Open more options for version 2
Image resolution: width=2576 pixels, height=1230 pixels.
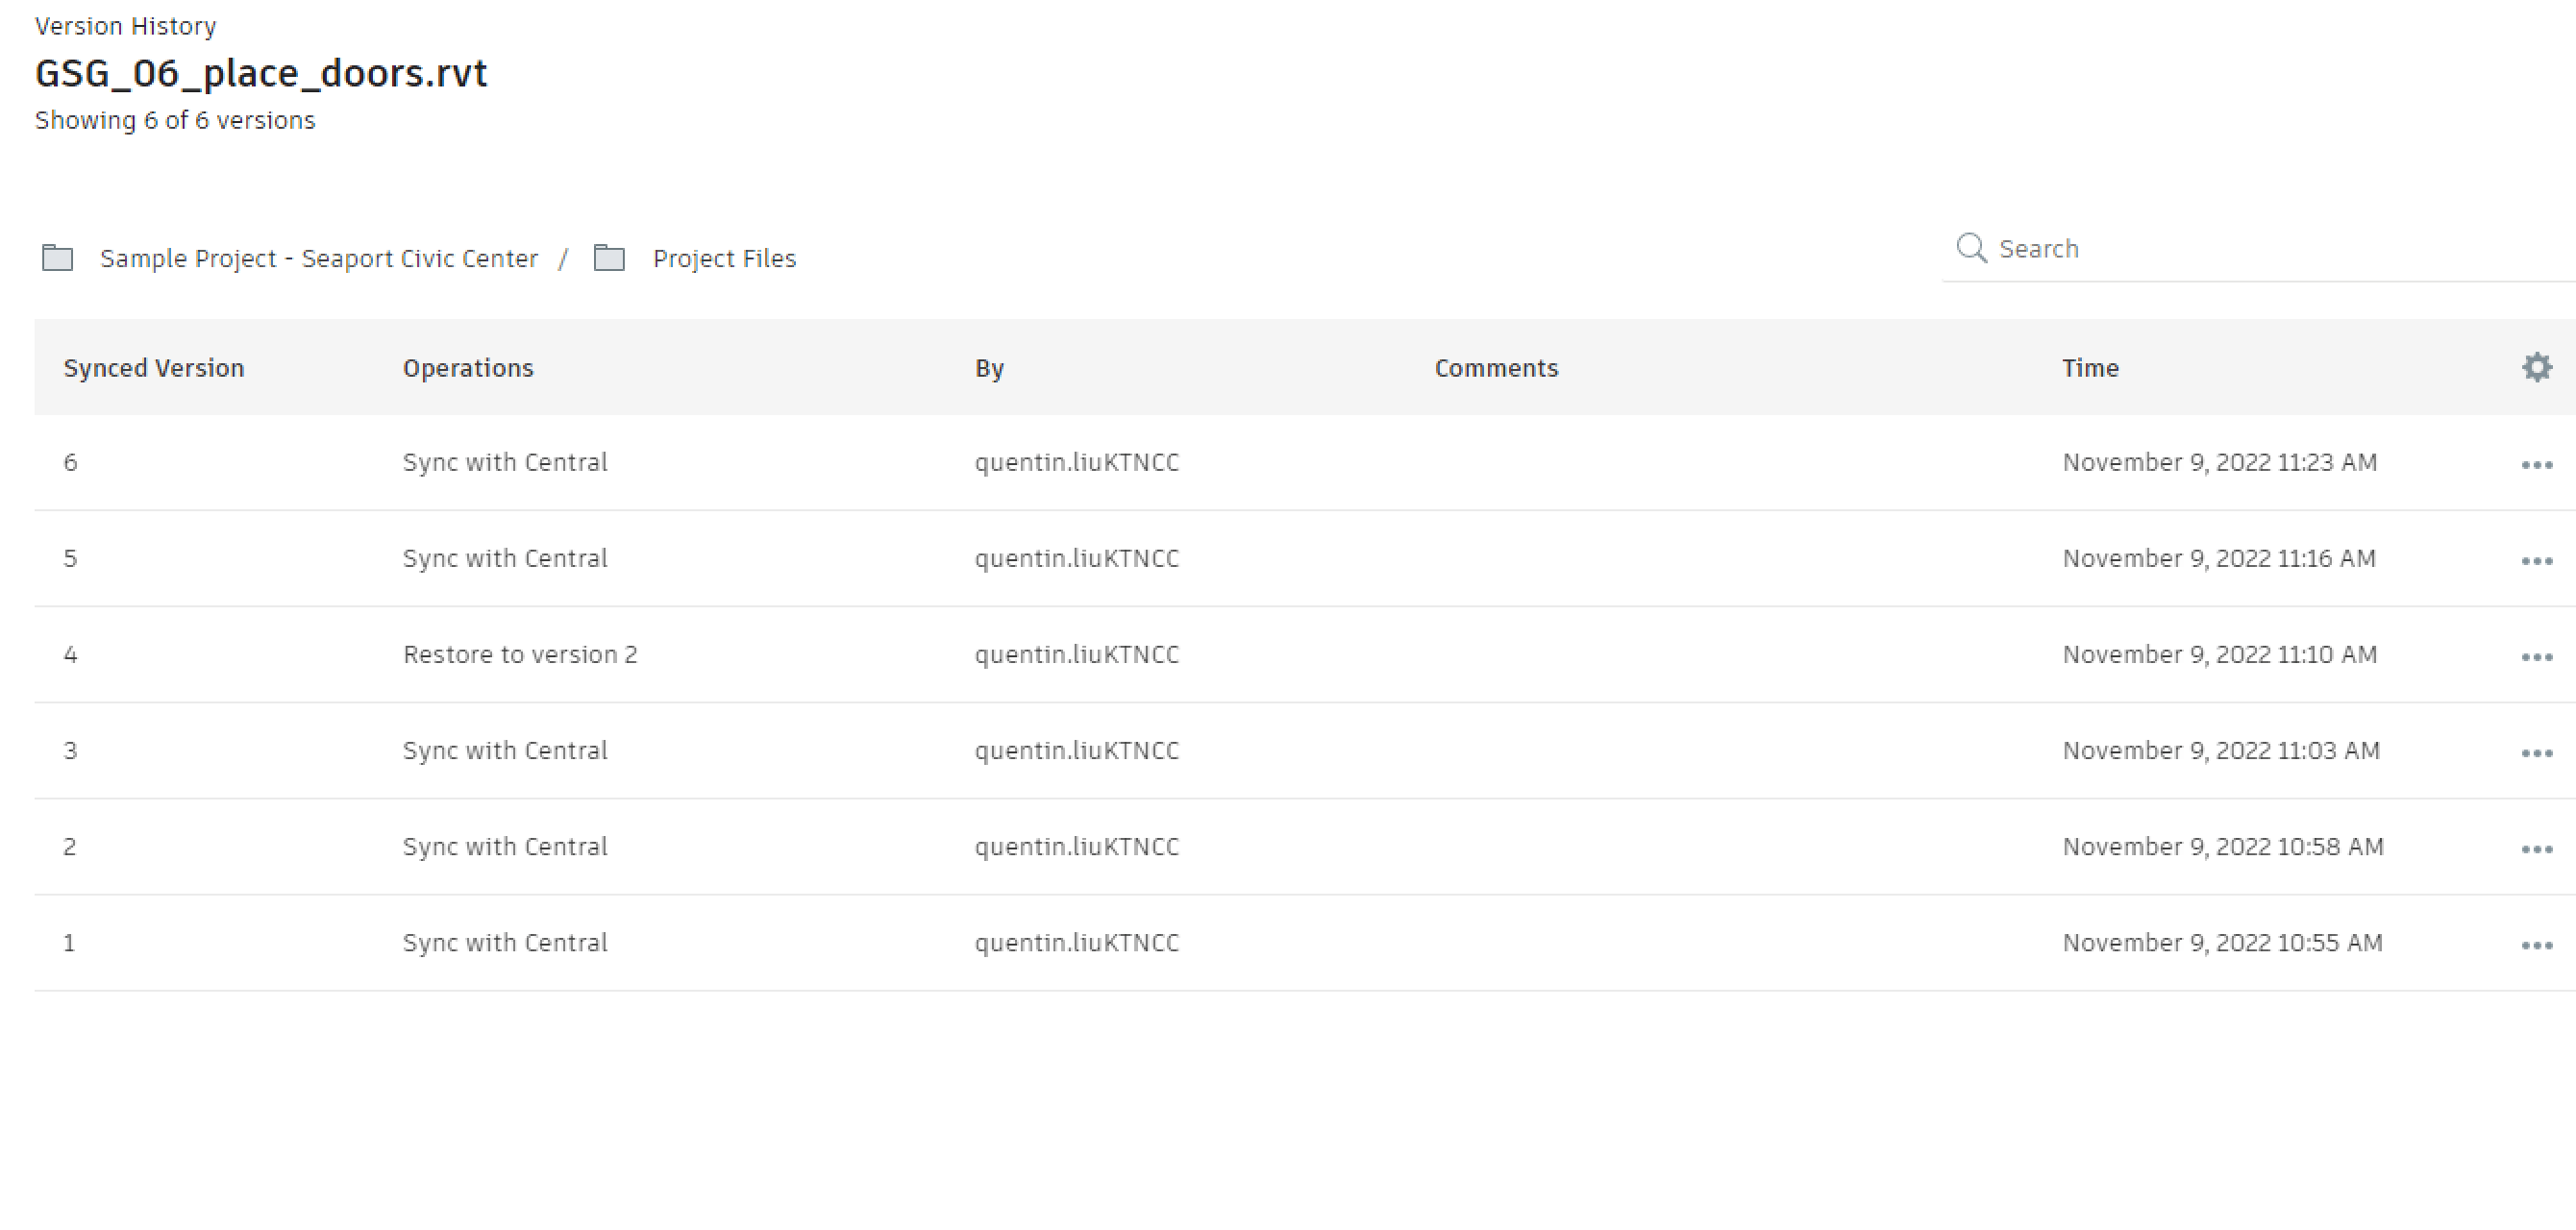[2536, 849]
